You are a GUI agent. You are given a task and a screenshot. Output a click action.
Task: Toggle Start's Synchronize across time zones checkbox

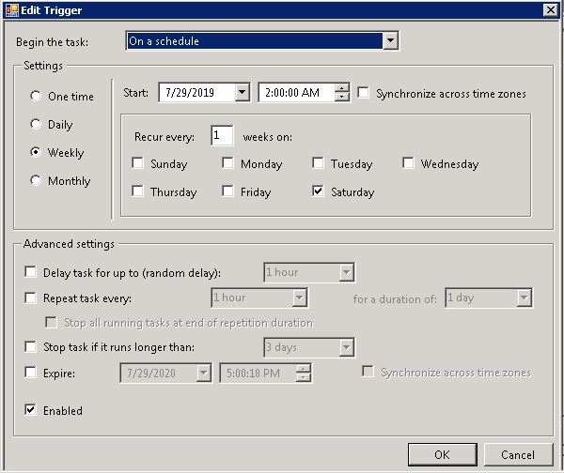click(x=363, y=93)
